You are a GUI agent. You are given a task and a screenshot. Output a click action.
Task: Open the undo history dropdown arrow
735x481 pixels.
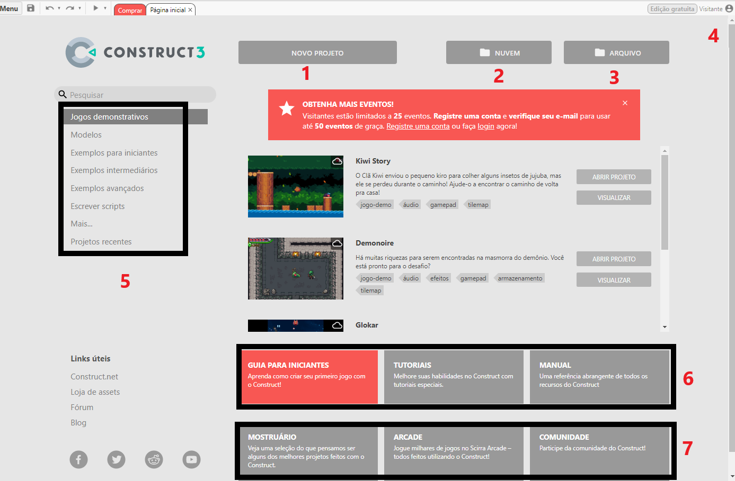(x=59, y=8)
